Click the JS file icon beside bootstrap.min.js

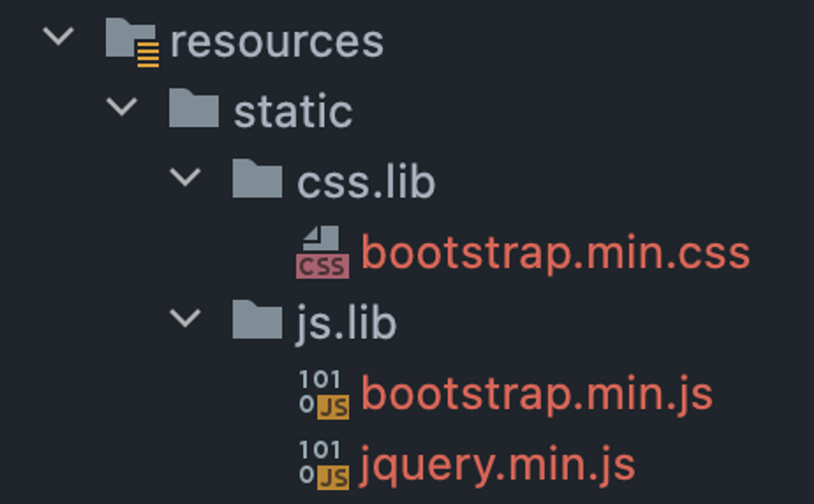point(324,394)
